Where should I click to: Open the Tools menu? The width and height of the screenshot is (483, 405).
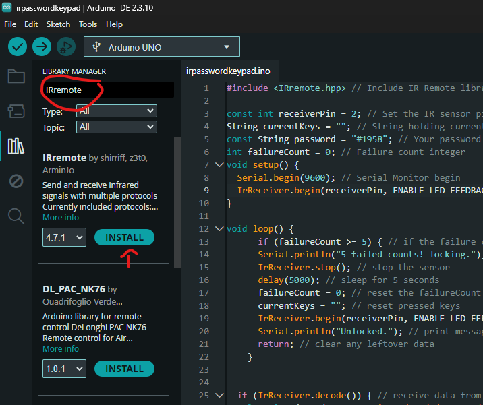(88, 24)
